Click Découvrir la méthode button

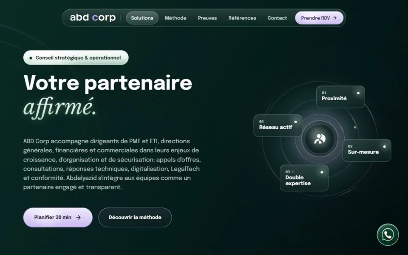coord(135,217)
